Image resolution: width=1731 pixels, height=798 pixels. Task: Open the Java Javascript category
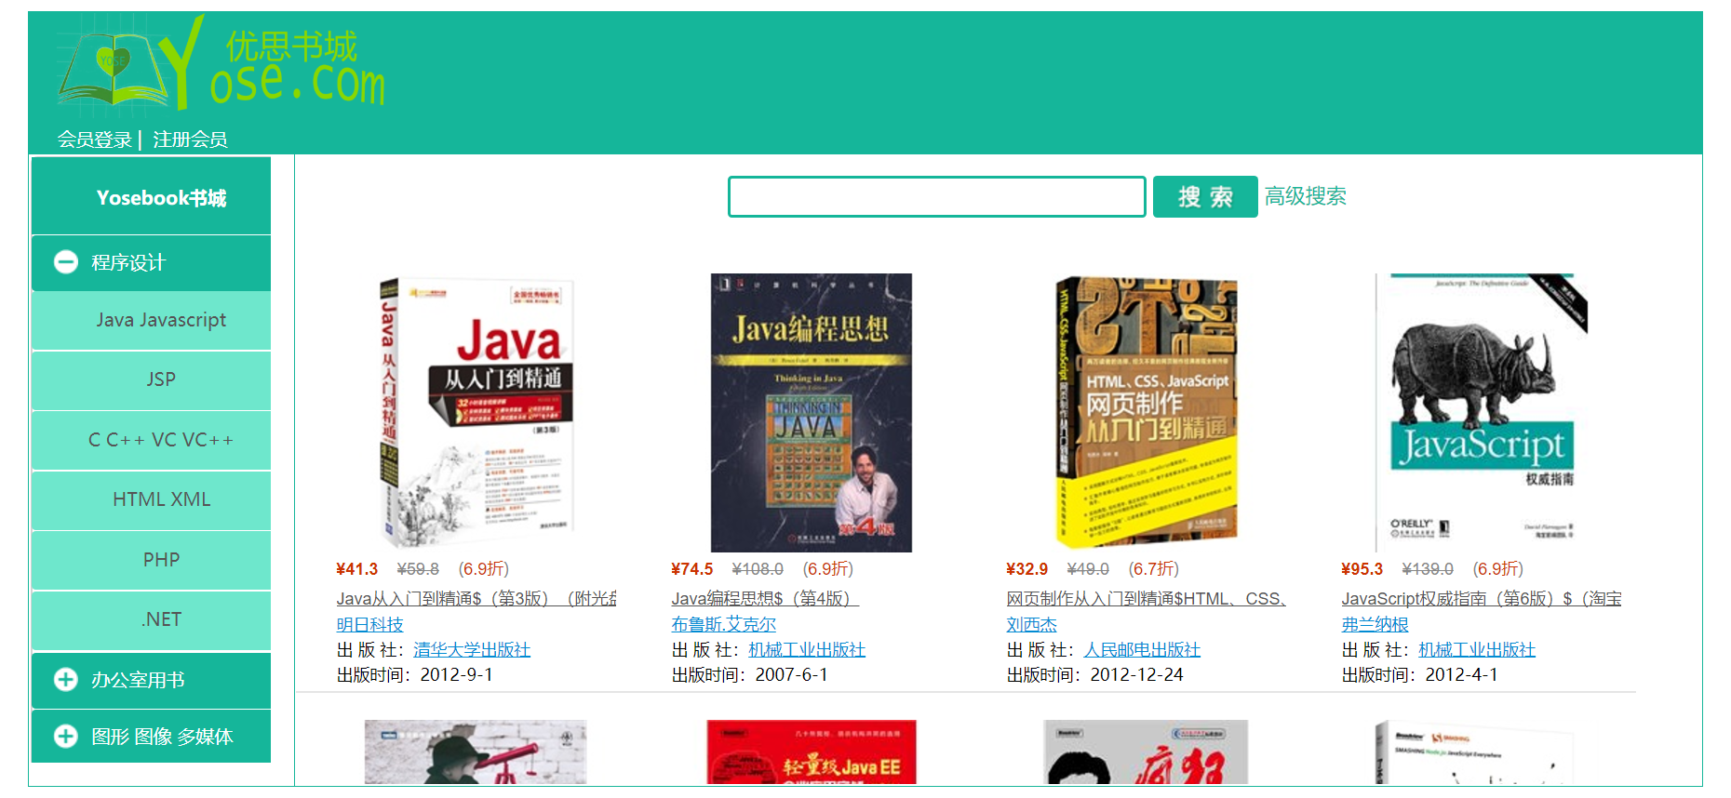click(x=151, y=320)
